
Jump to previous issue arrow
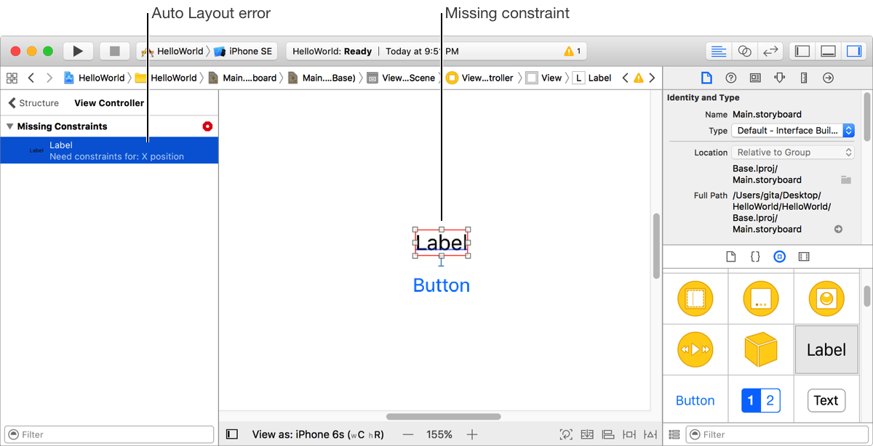click(625, 78)
